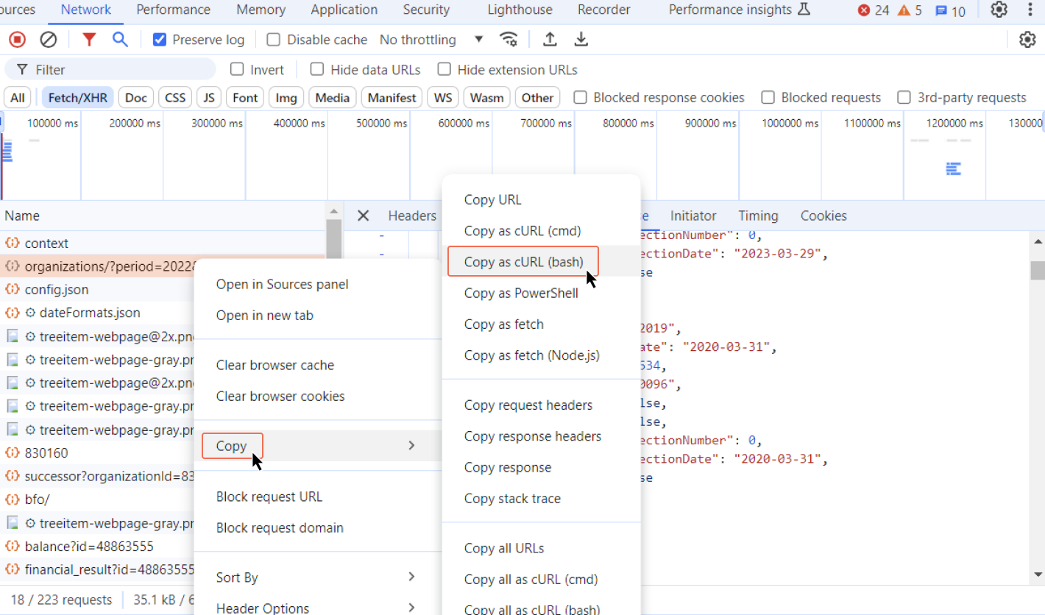Select the Fetch/XHR filter button
Screen dimensions: 1045x615
(77, 98)
